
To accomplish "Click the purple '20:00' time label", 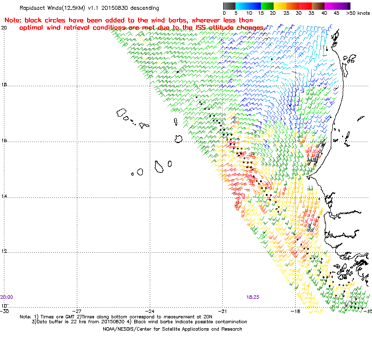I will [7, 297].
